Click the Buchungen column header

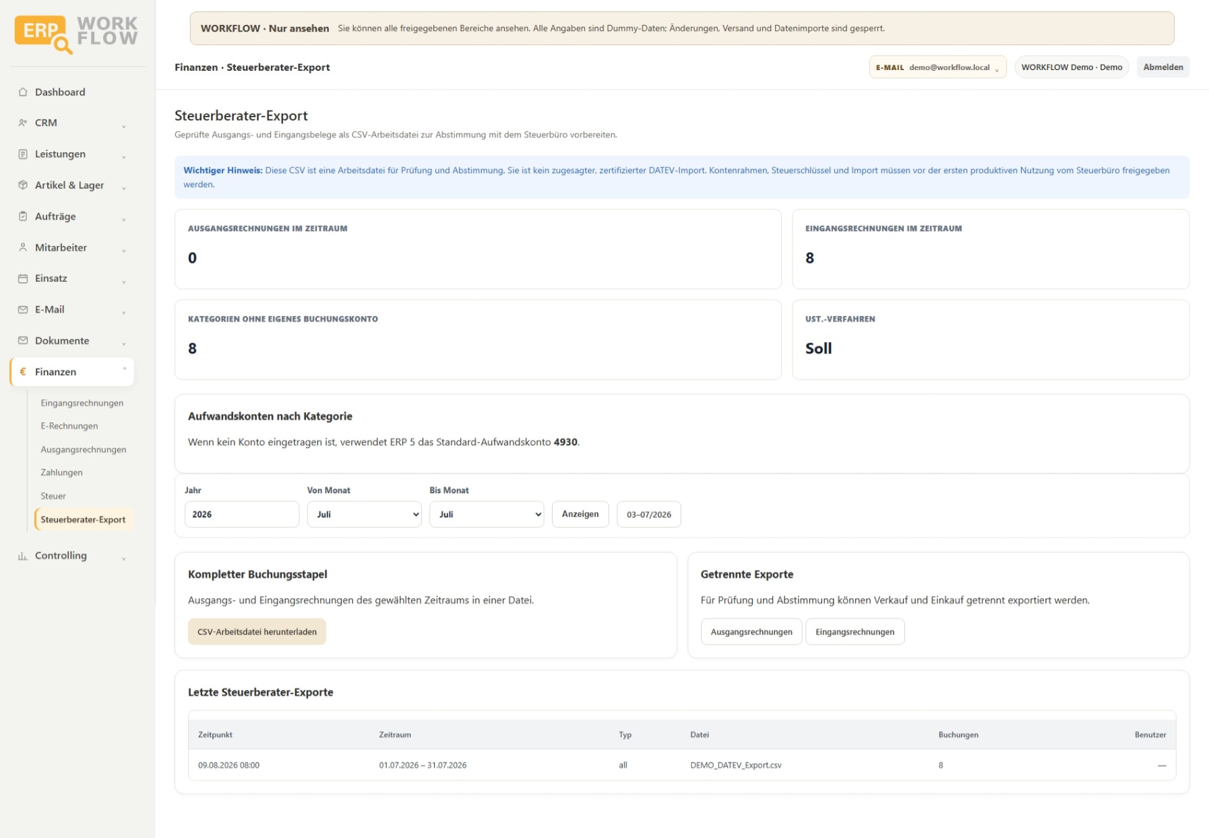pos(958,735)
